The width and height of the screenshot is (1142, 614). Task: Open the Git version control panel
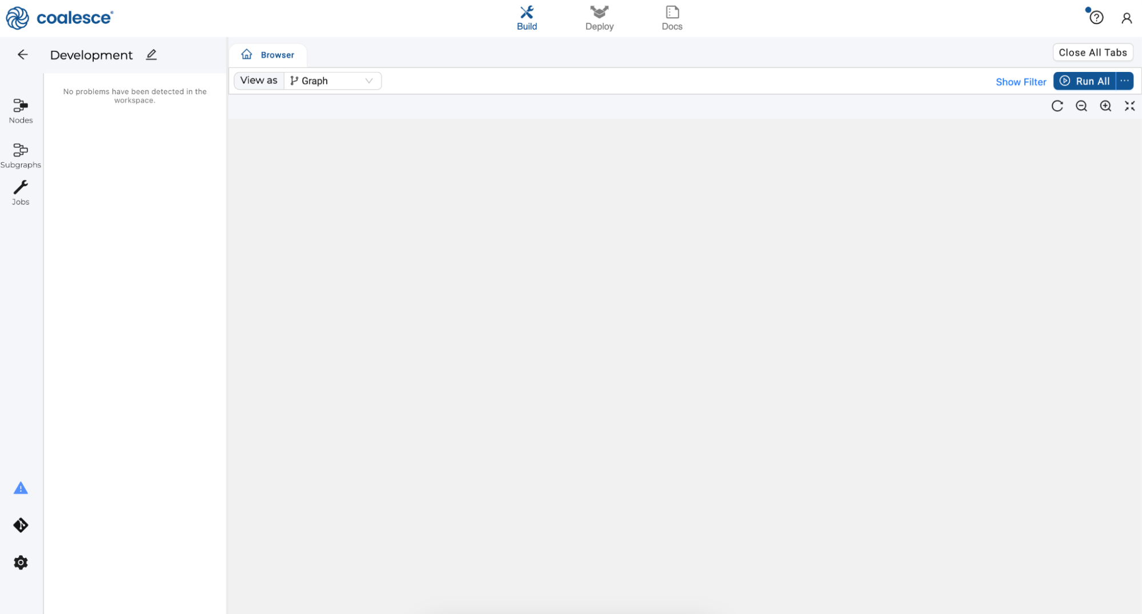pos(21,525)
